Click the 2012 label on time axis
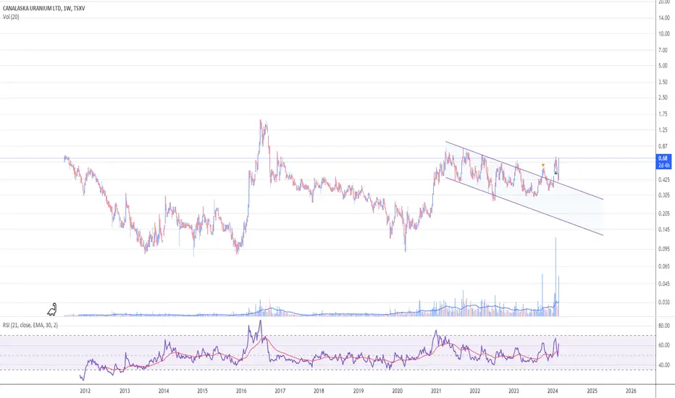Image resolution: width=675 pixels, height=398 pixels. [x=85, y=391]
